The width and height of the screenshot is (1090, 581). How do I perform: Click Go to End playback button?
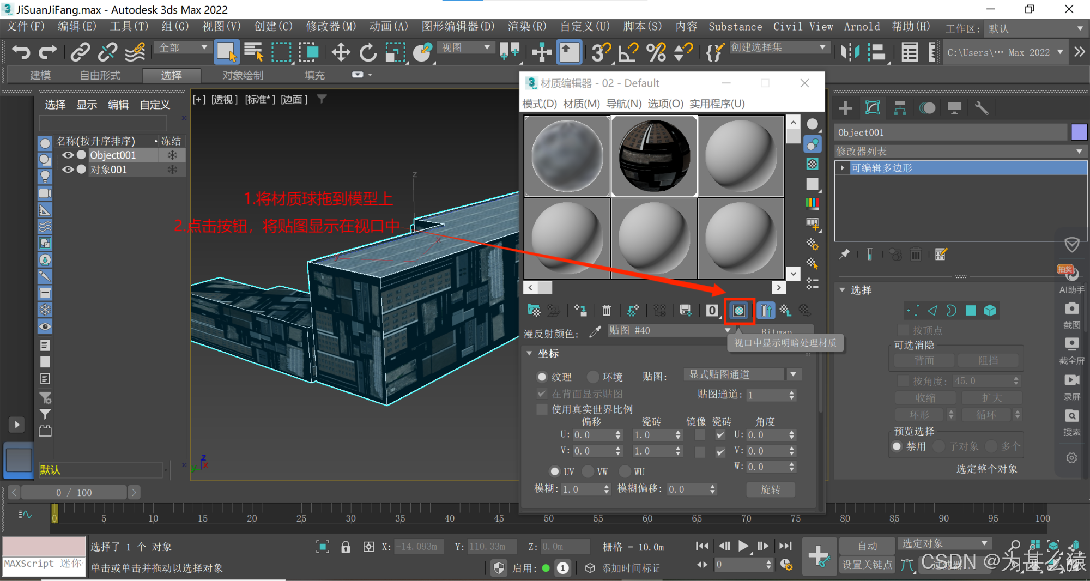click(785, 546)
